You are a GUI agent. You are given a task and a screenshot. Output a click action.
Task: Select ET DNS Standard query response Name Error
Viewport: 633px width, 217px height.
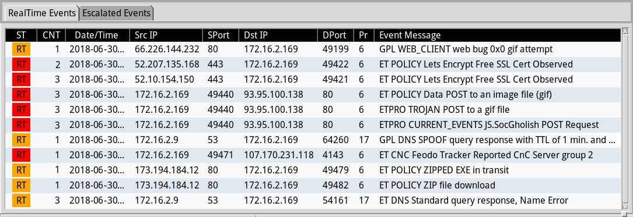pos(313,201)
